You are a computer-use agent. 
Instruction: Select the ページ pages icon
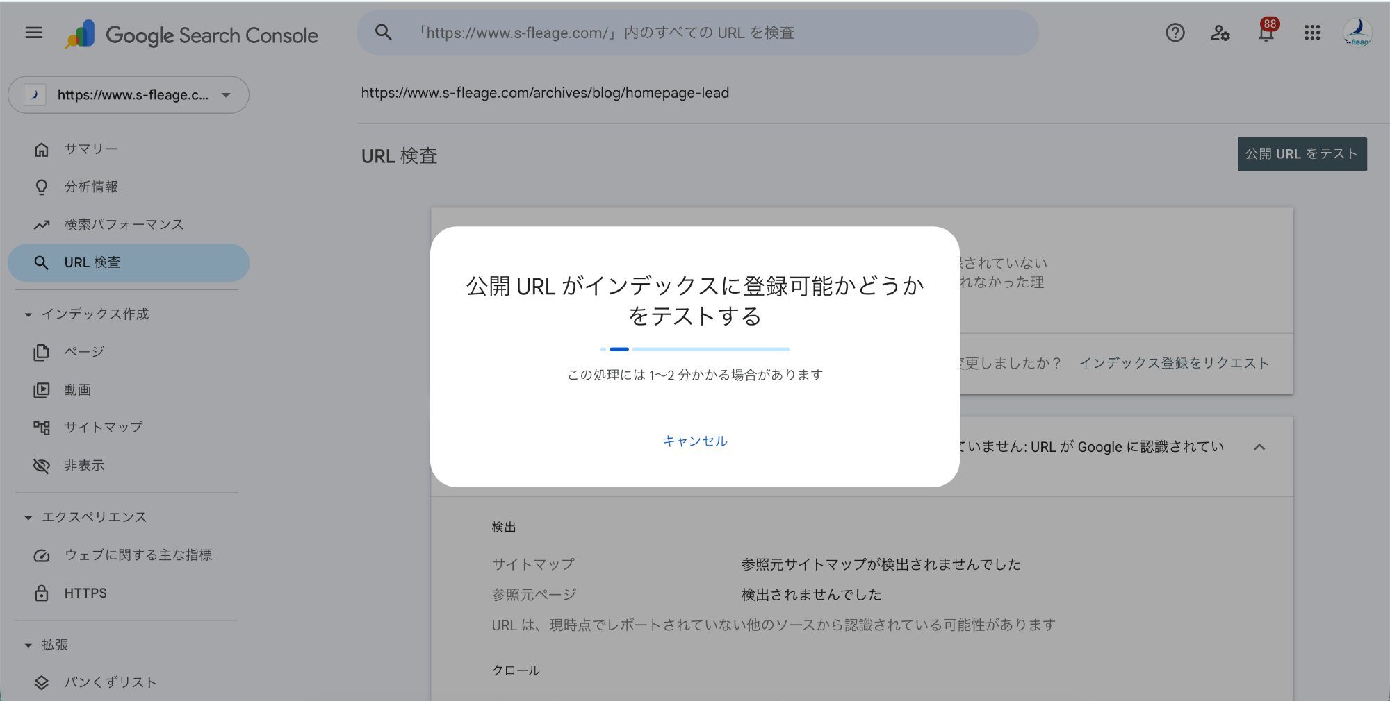tap(42, 352)
